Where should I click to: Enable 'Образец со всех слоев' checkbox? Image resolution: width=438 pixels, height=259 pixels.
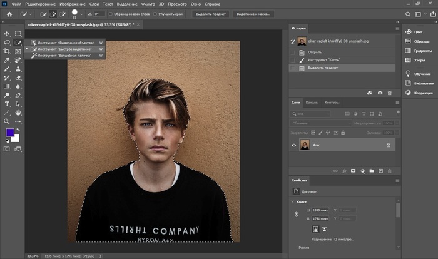coord(111,13)
